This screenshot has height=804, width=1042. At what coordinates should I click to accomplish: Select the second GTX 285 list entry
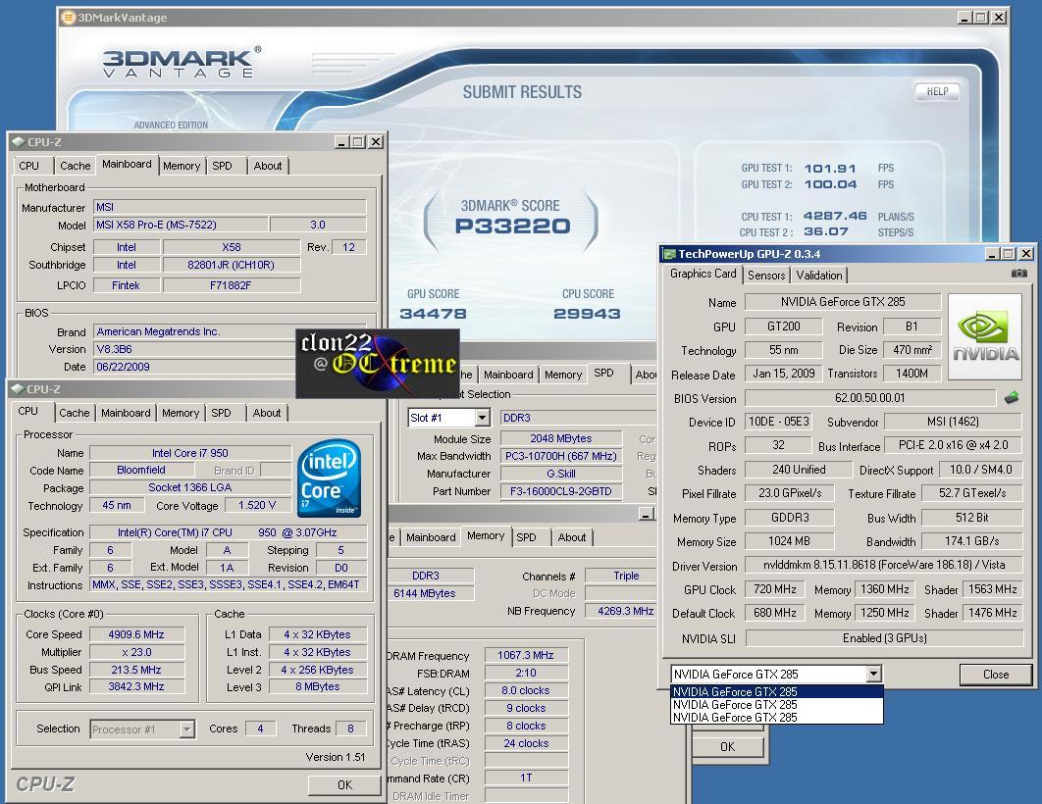click(777, 704)
